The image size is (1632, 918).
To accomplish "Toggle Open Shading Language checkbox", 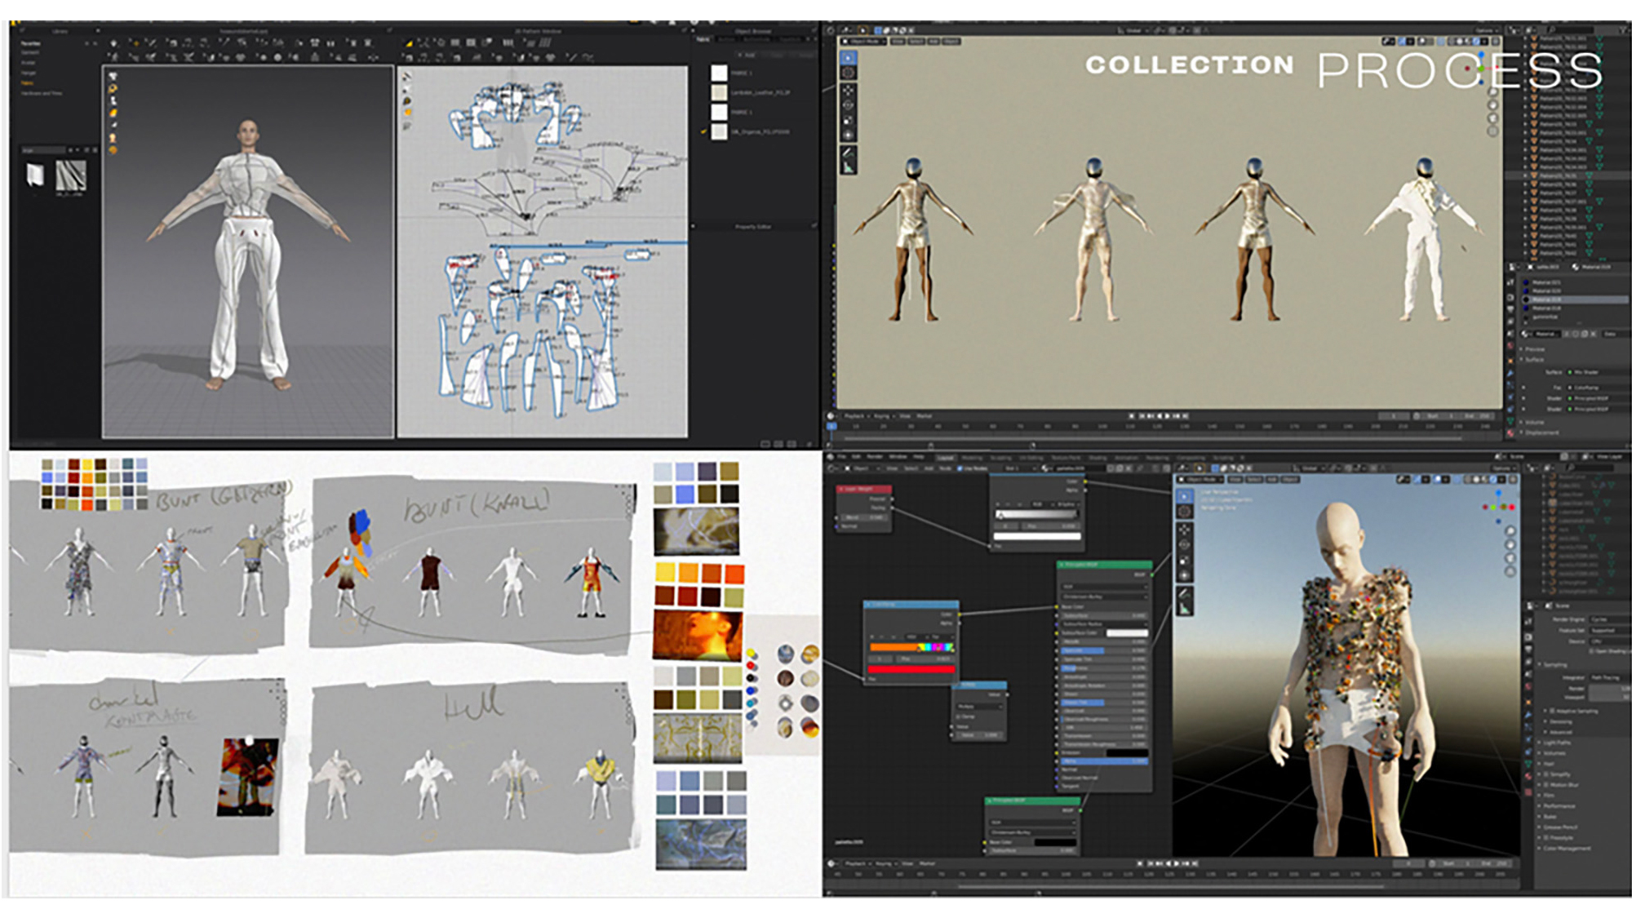I will [1592, 651].
